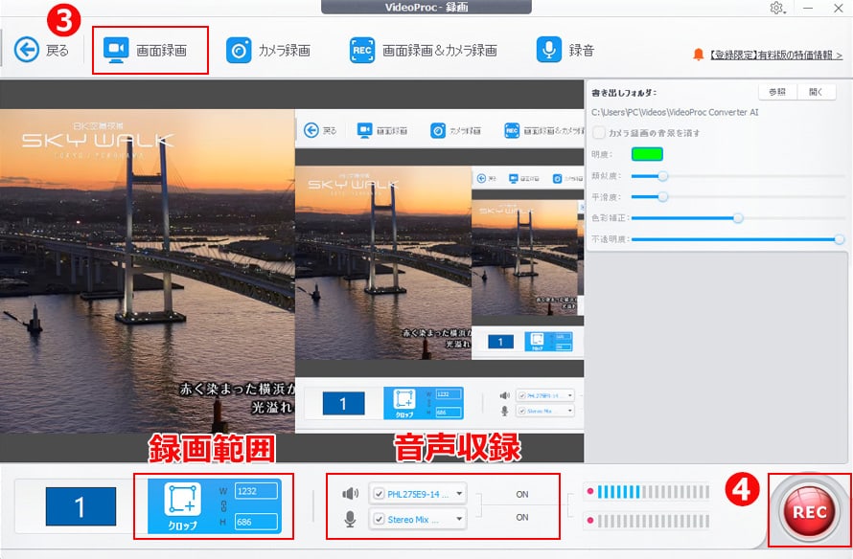Click the green 明度 color swatch
This screenshot has height=559, width=853.
[647, 153]
